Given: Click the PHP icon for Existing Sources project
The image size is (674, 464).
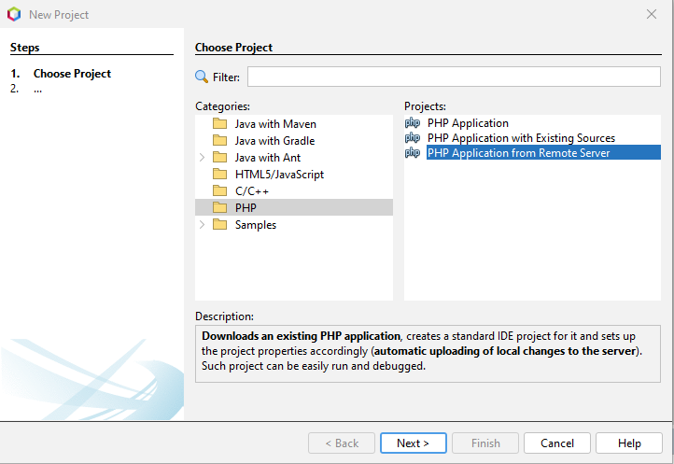Looking at the screenshot, I should 412,138.
